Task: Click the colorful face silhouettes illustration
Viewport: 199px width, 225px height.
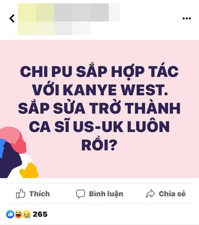Action: click(19, 152)
